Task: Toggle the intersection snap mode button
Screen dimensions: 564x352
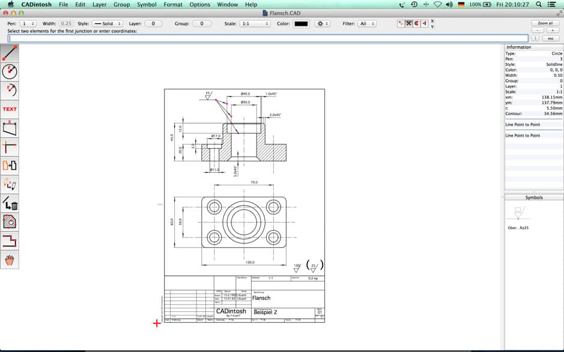Action: pyautogui.click(x=408, y=23)
